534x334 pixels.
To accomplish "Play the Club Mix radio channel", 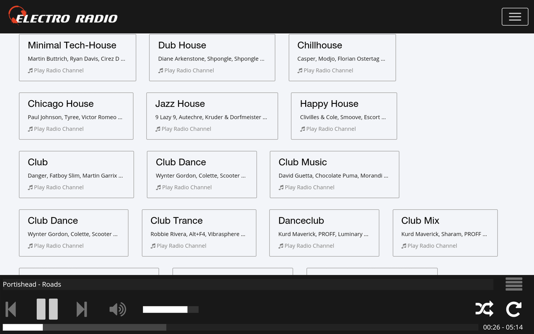I will (x=432, y=246).
